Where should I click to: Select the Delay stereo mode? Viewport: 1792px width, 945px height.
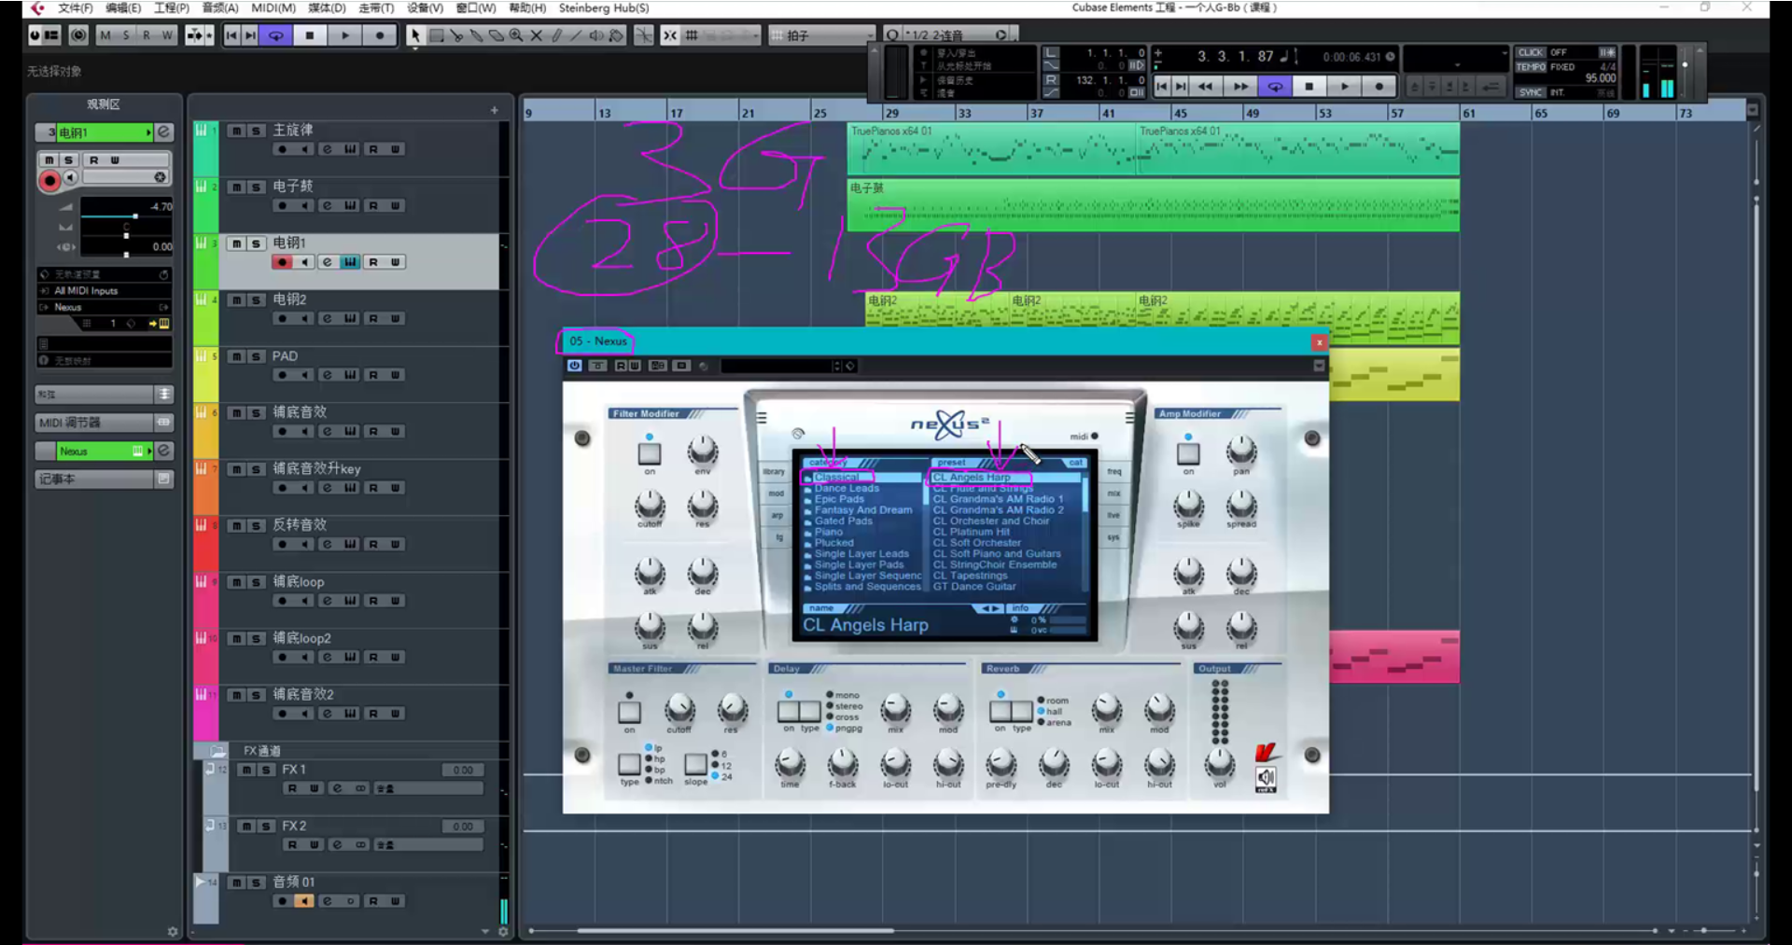pyautogui.click(x=844, y=706)
